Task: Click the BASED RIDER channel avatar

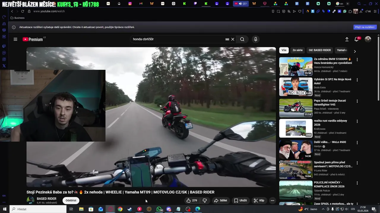Action: click(30, 200)
